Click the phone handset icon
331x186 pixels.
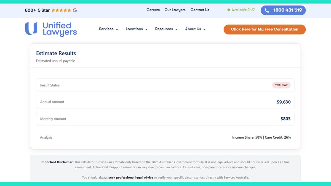click(x=266, y=10)
